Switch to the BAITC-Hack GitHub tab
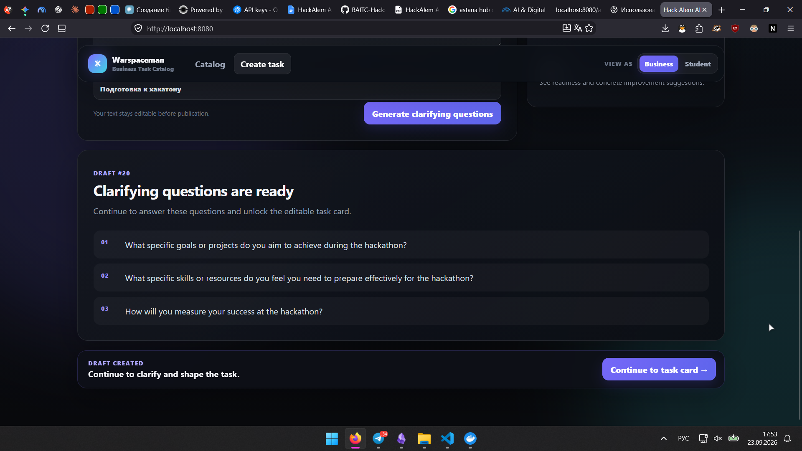The width and height of the screenshot is (802, 451). (363, 10)
